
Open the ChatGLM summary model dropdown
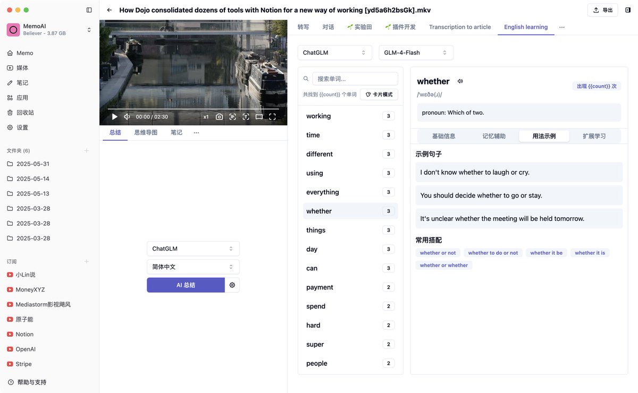(193, 249)
